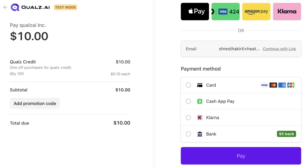Click the green Cash App icon
Screen dimensions: 304x167
200,101
